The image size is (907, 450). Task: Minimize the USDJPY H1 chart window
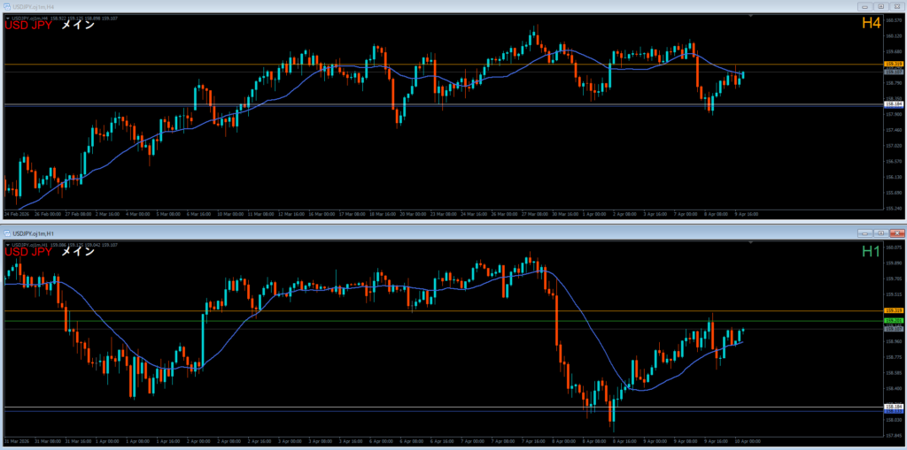point(865,233)
